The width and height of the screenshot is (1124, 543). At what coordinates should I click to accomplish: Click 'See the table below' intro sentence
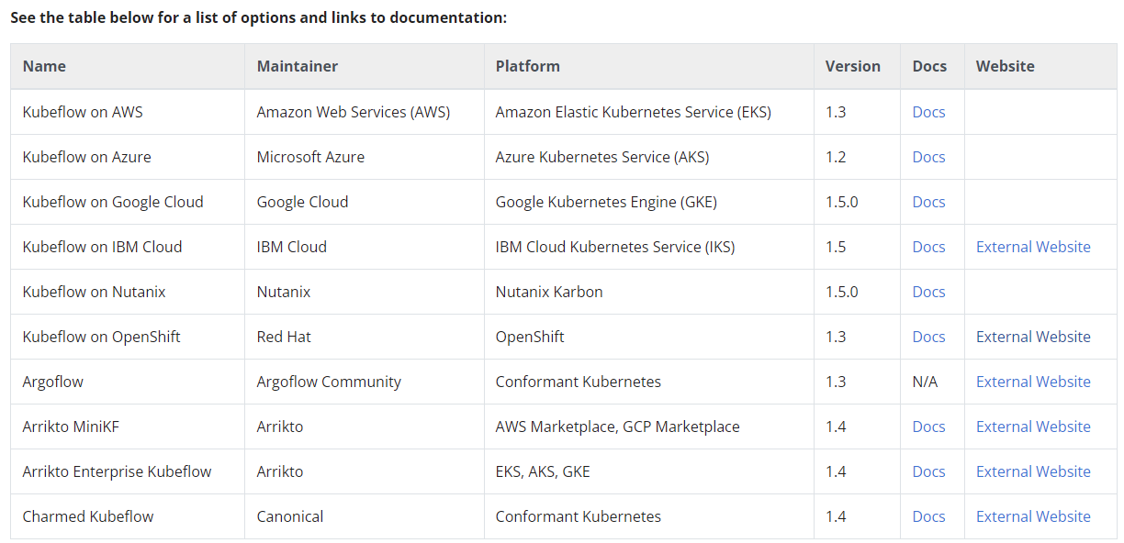[x=258, y=17]
